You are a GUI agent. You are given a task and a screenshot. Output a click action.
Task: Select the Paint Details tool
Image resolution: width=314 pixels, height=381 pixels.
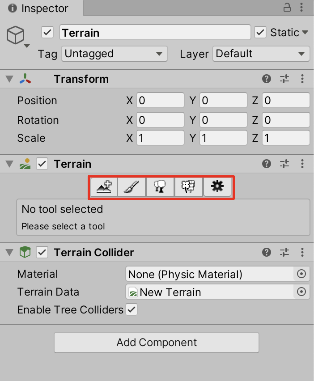tap(188, 187)
